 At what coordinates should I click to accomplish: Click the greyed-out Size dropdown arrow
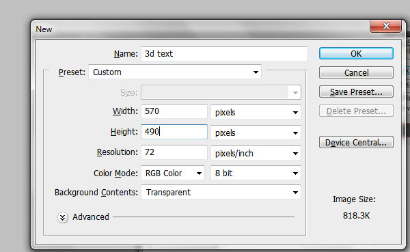295,93
